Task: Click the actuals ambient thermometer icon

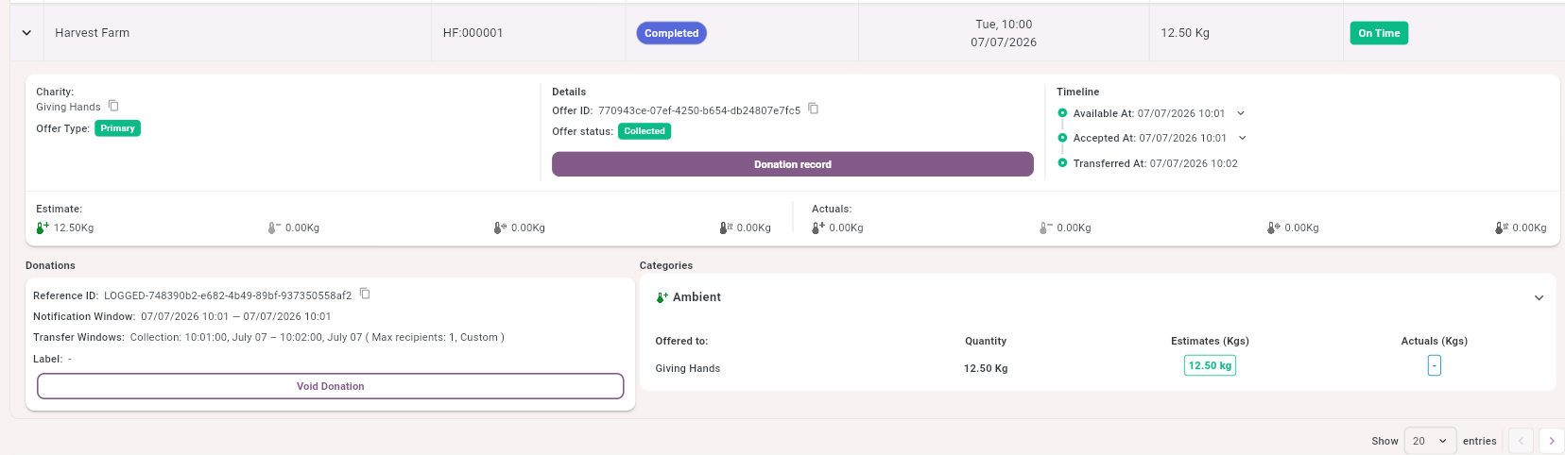Action: (818, 227)
